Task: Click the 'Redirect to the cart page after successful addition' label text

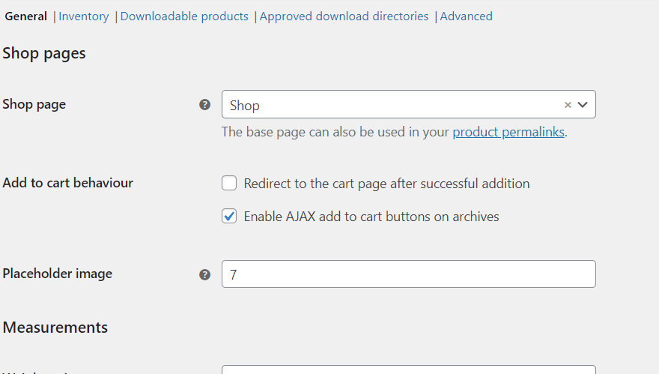Action: 386,183
